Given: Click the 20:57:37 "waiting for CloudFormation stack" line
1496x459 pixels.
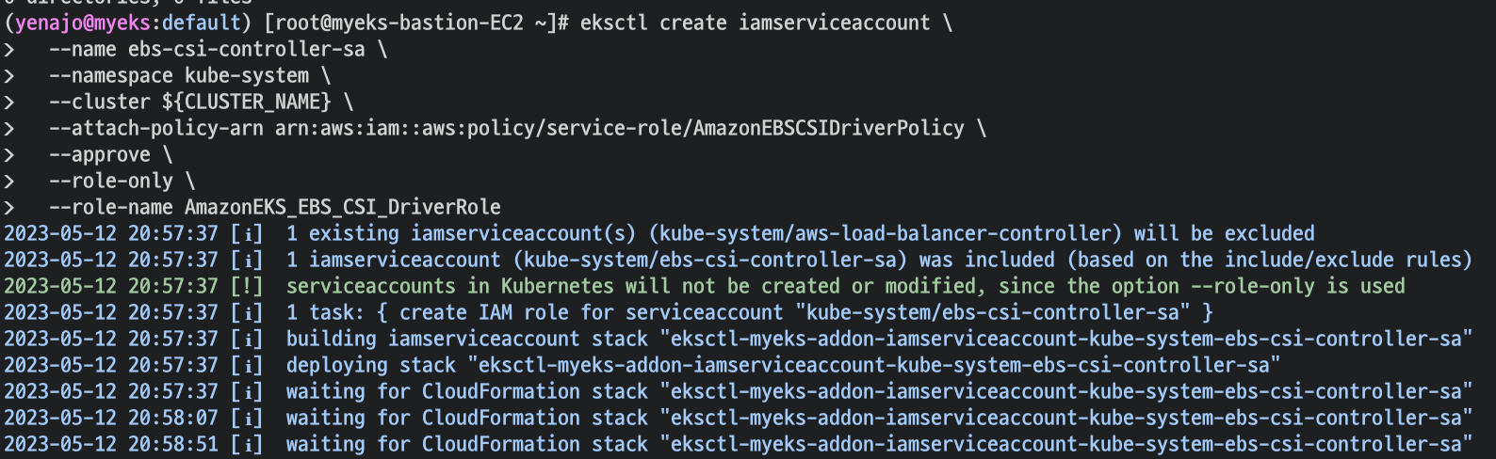Looking at the screenshot, I should [x=738, y=391].
